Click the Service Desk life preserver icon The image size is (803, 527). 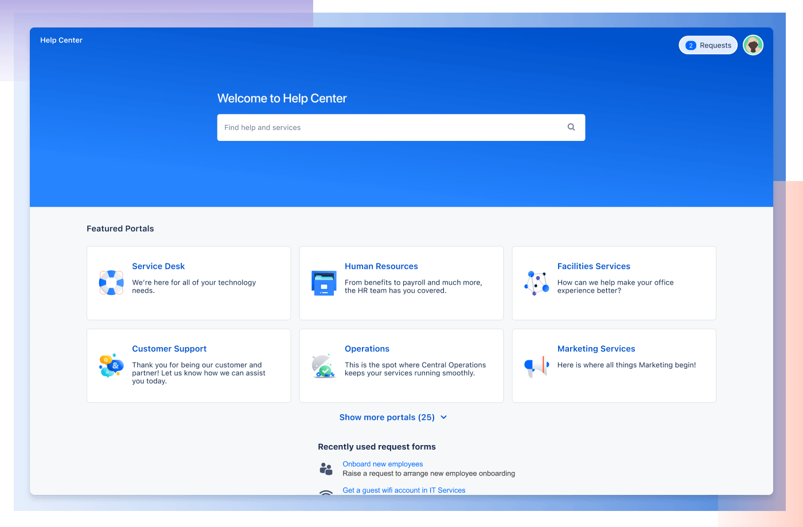click(x=111, y=282)
